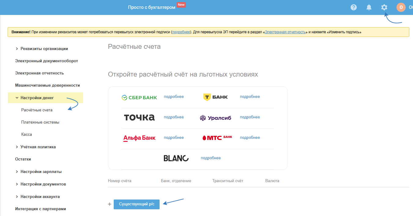Click the Альфа Банк logo
The image size is (413, 216).
[139, 138]
